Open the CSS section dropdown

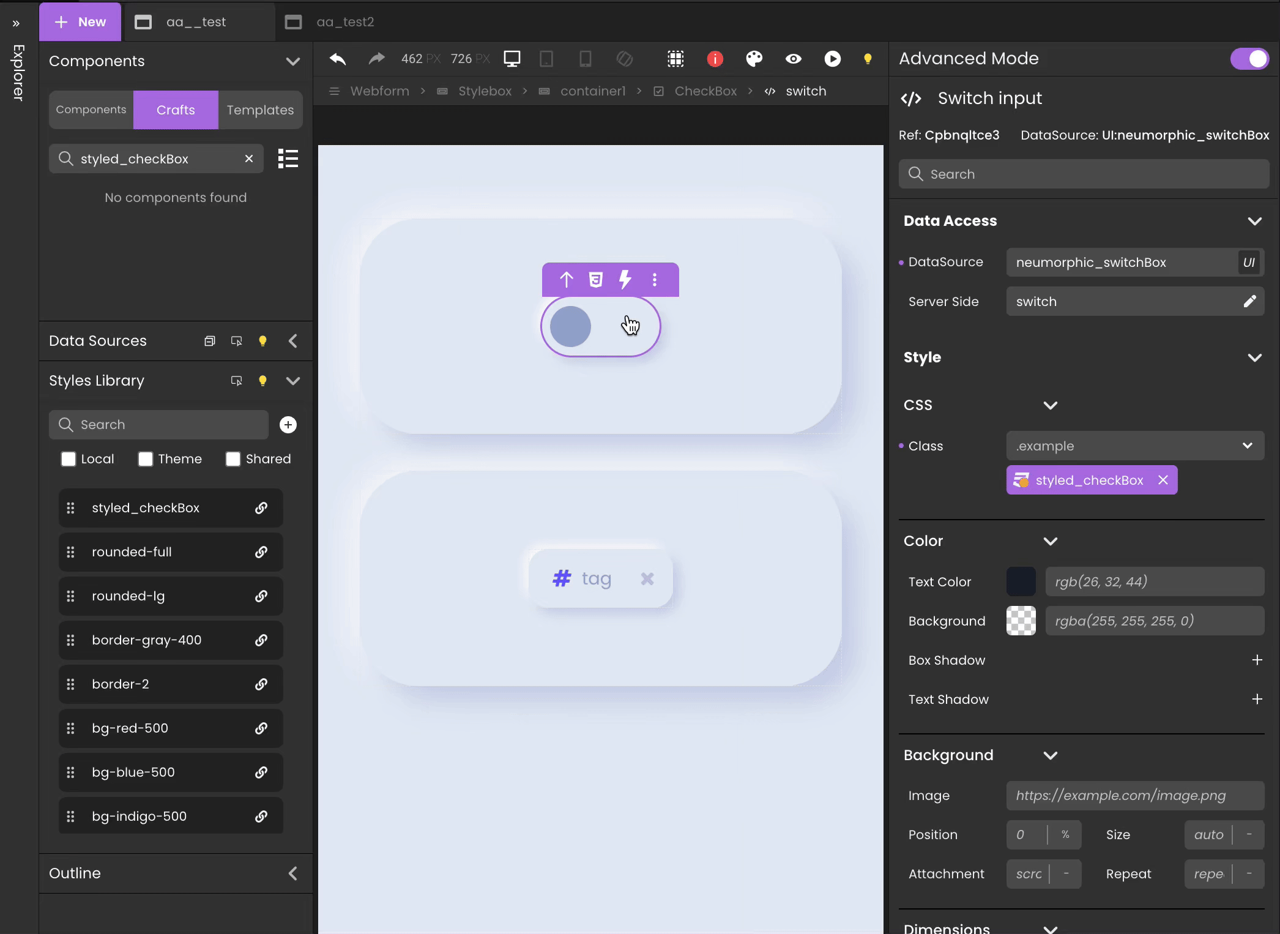coord(1049,405)
